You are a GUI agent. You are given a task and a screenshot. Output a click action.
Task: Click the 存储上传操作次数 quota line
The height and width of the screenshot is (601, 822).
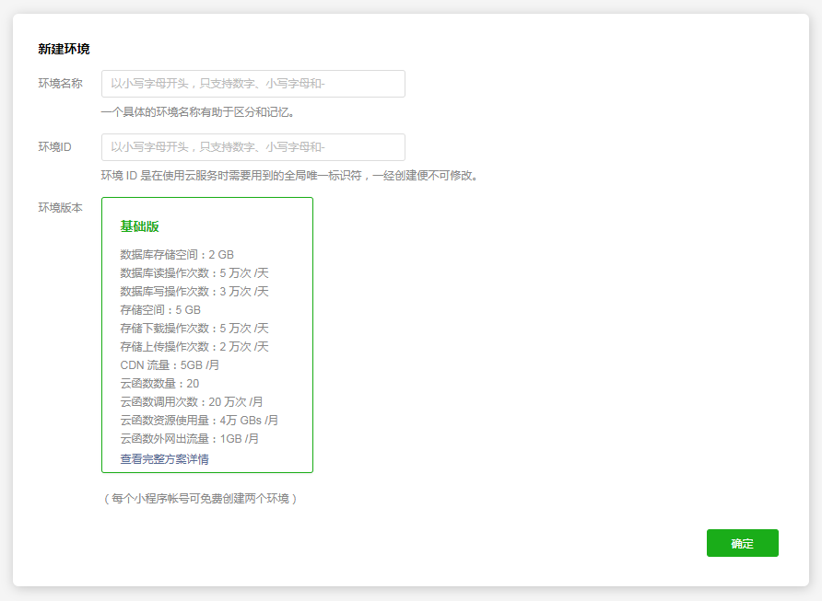[x=194, y=347]
